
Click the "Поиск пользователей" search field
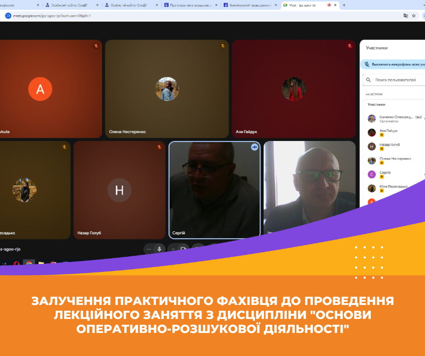pyautogui.click(x=398, y=80)
